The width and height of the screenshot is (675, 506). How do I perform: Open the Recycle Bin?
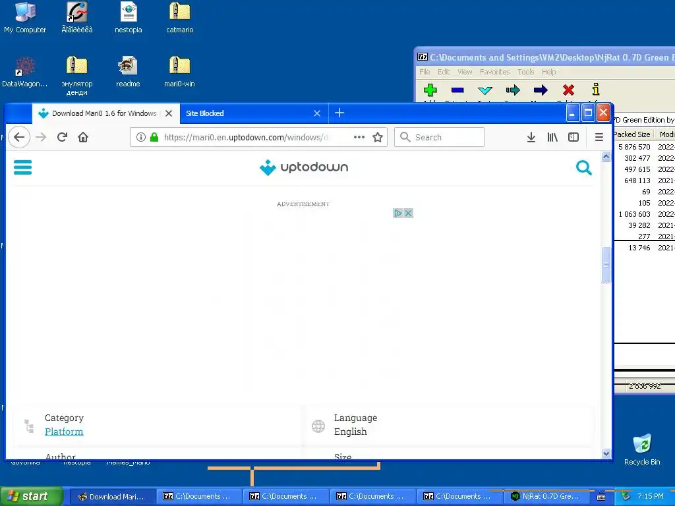pyautogui.click(x=642, y=449)
